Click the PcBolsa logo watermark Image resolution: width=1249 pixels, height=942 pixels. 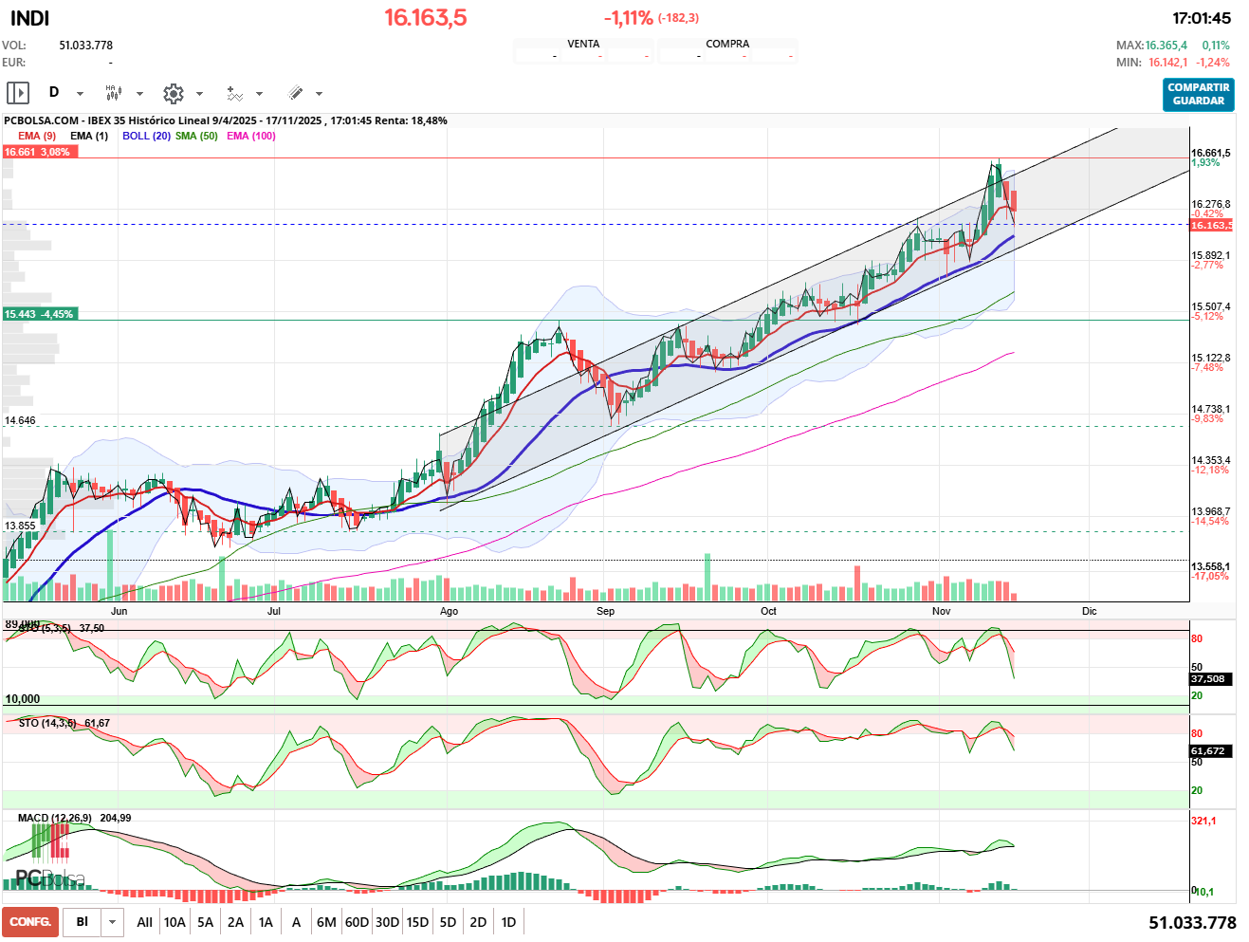pos(49,878)
